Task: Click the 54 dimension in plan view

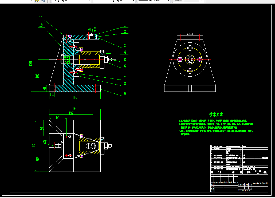Action: pos(58,117)
